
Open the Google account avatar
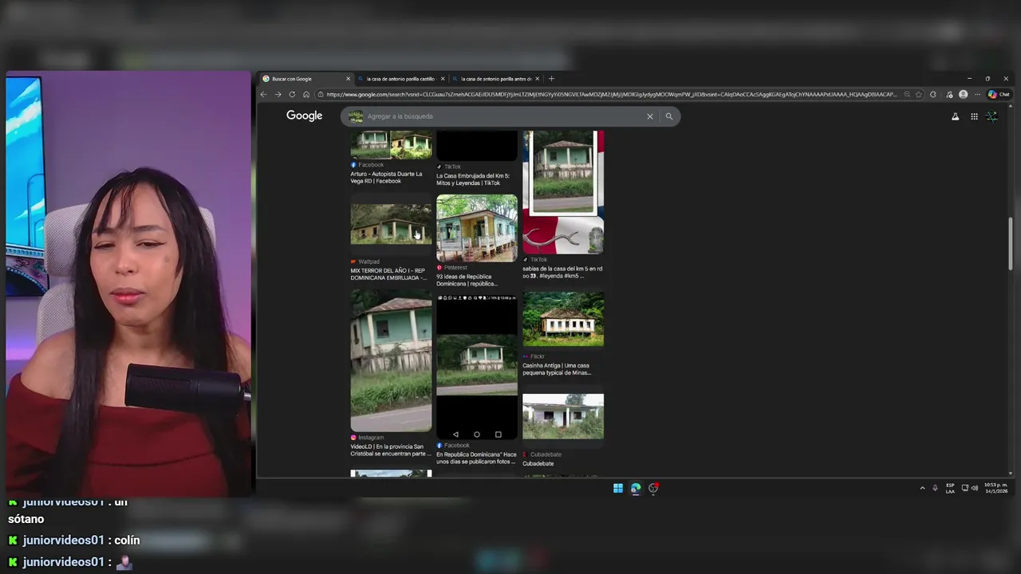pyautogui.click(x=991, y=116)
